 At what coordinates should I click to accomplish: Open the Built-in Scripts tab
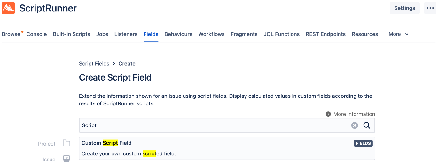pyautogui.click(x=71, y=34)
